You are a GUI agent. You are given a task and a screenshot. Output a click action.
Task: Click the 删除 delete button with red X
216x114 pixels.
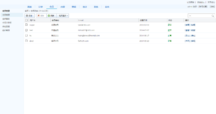[x=41, y=16]
